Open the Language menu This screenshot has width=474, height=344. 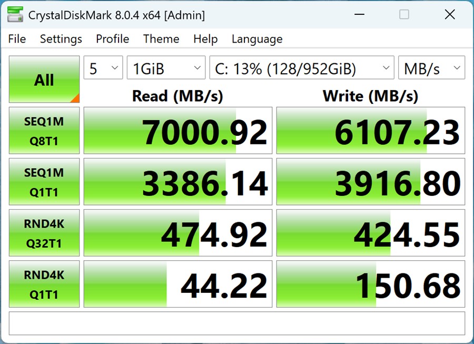pos(257,39)
